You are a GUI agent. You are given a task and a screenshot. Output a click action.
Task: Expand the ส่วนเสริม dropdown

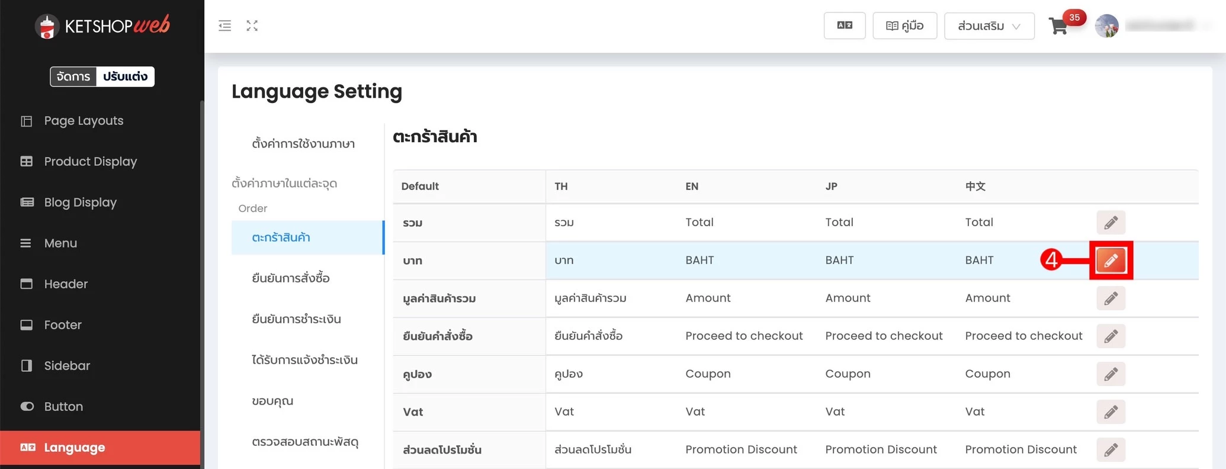(x=988, y=26)
